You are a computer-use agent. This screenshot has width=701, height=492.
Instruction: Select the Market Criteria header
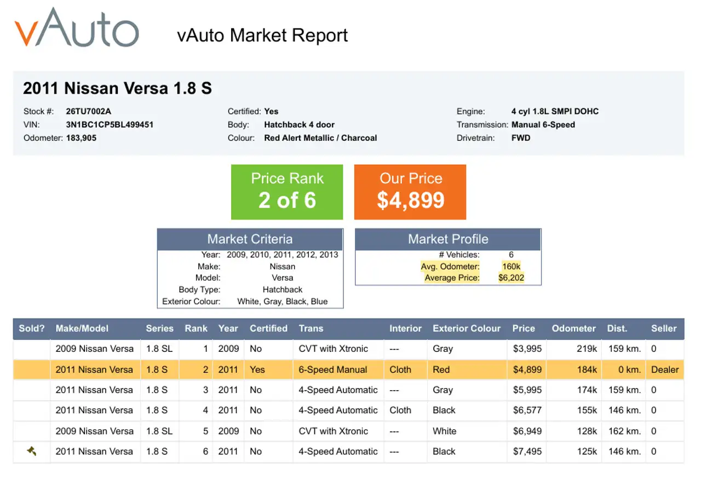[250, 239]
